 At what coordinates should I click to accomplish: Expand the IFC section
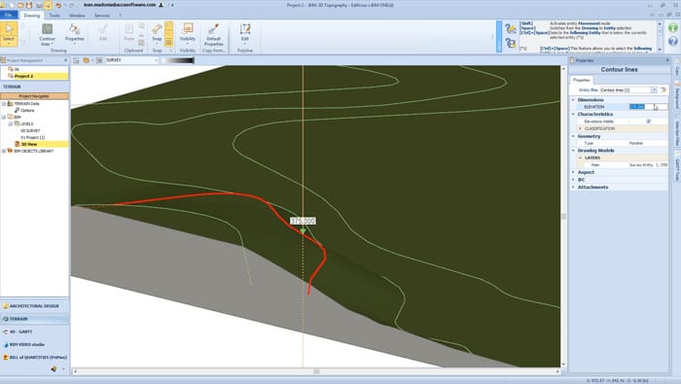[x=573, y=180]
